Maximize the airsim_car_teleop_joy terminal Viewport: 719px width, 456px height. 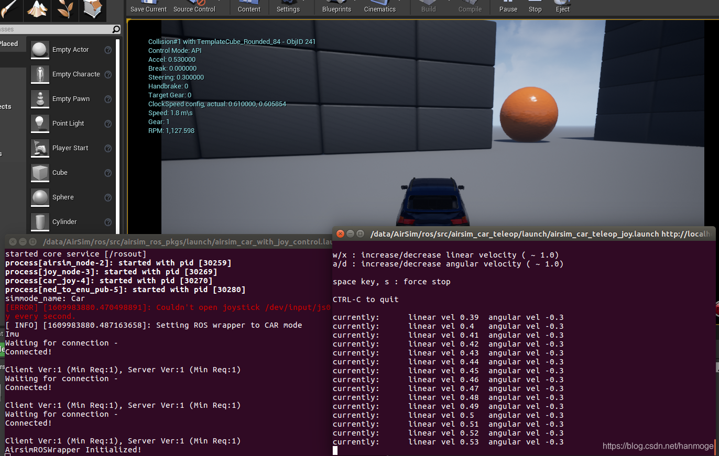tap(360, 233)
